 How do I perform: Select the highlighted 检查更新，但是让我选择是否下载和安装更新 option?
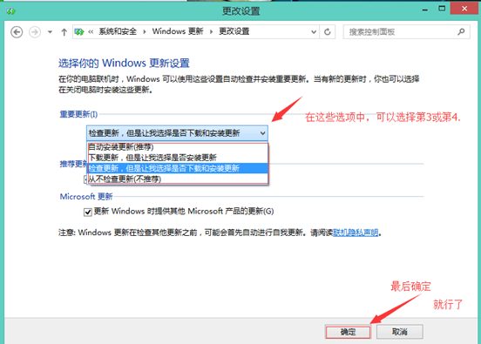point(178,168)
